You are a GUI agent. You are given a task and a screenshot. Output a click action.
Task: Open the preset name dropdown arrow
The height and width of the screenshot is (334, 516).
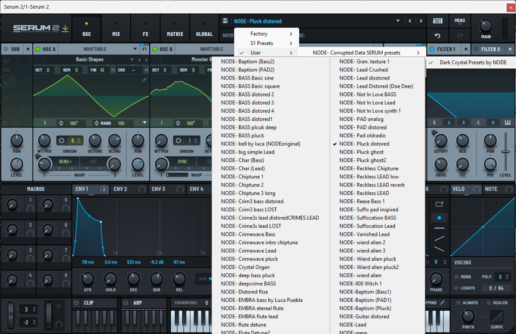pos(398,21)
